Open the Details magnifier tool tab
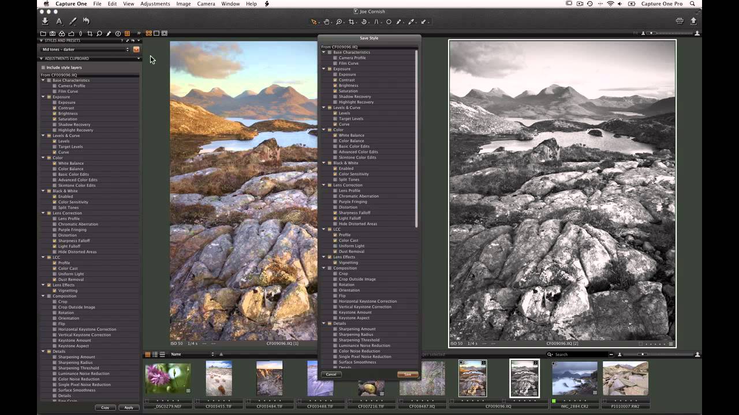The height and width of the screenshot is (415, 739). [99, 33]
